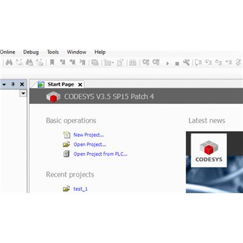Screen dimensions: 243x243
Task: Open the Tools menu
Action: [53, 52]
